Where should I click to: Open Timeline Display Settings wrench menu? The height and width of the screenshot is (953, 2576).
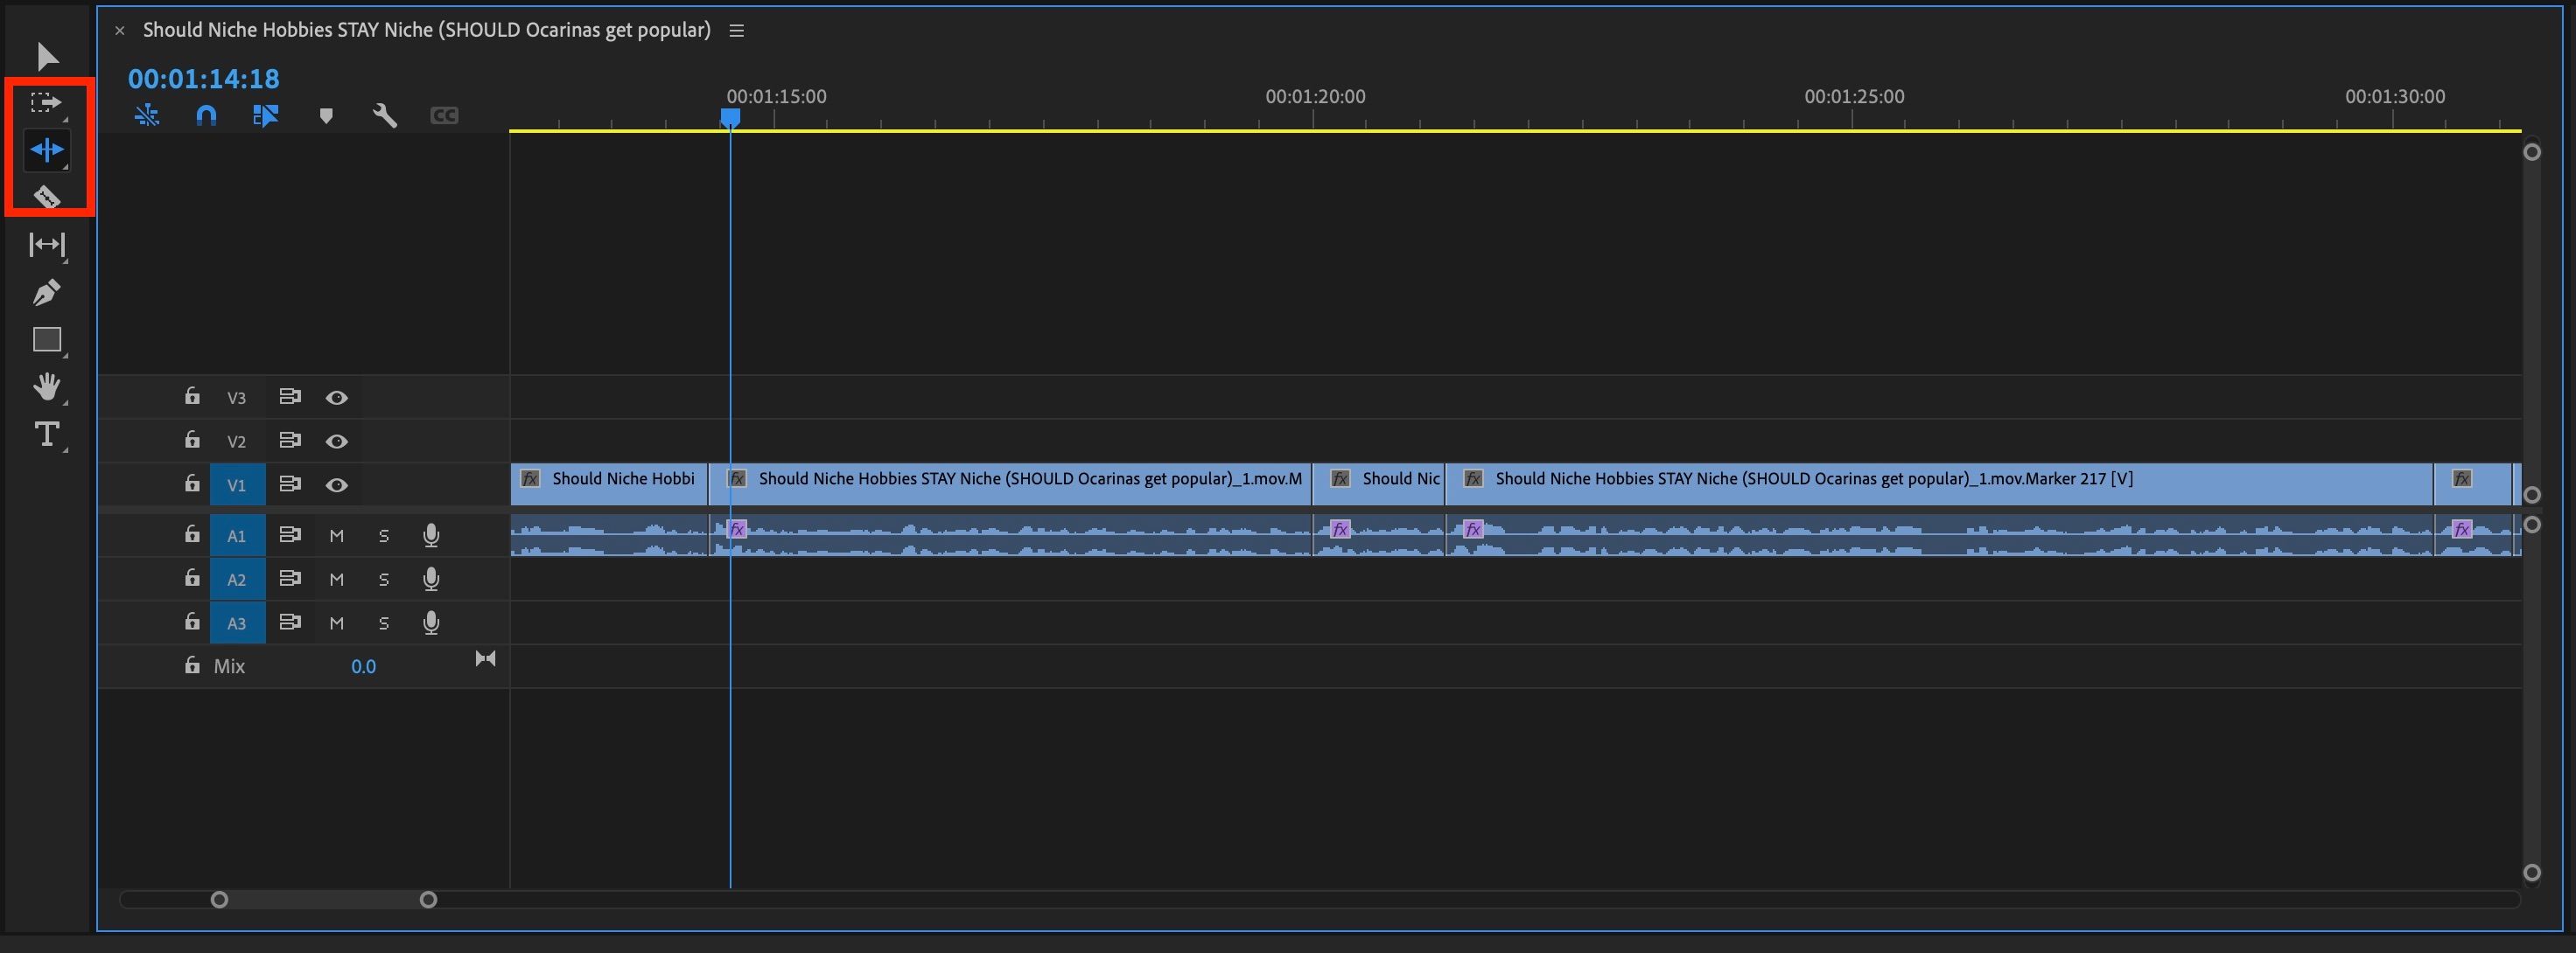(x=385, y=115)
